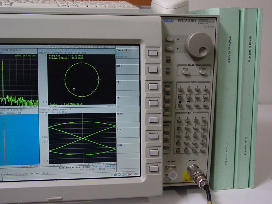Image resolution: width=272 pixels, height=204 pixels.
Task: Select the single full-screen view layout key
Action: 181,105
